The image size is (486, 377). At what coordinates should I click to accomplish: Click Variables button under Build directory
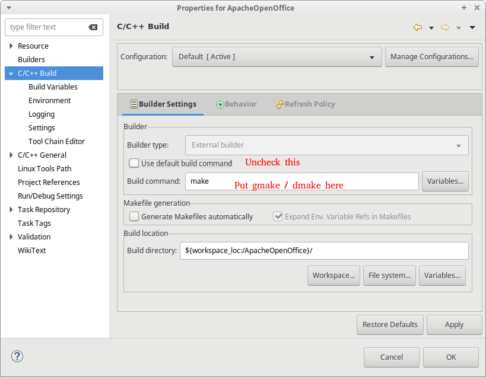point(442,276)
